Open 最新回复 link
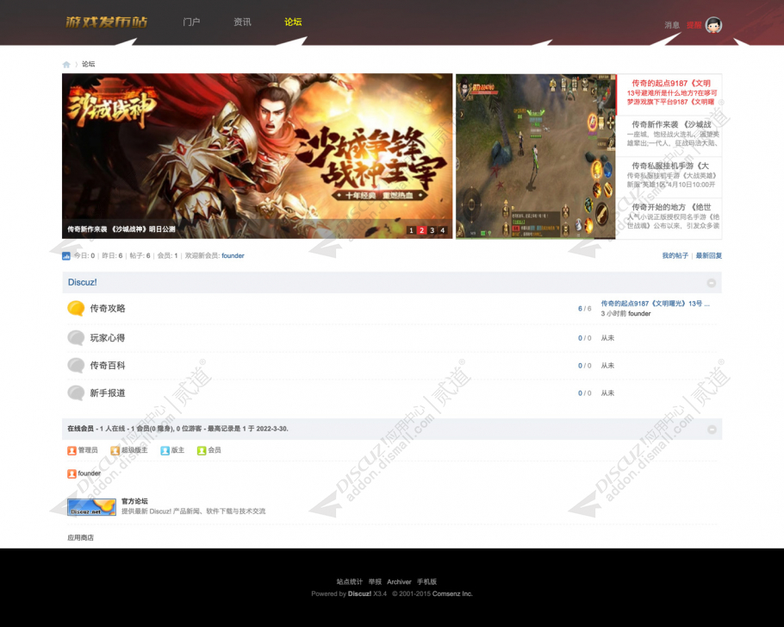This screenshot has width=784, height=627. [x=709, y=255]
